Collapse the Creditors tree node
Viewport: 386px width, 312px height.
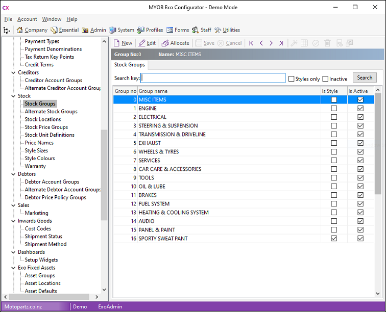tap(13, 72)
